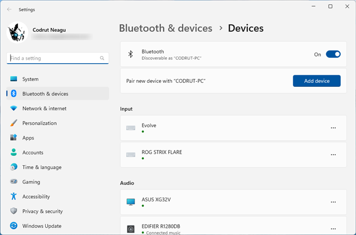
Task: Click the Settings window title text
Action: (x=27, y=9)
